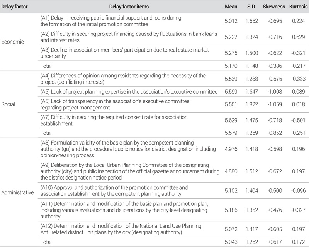Click the Delay factor items header
This screenshot has height=247, width=309.
(129, 7)
